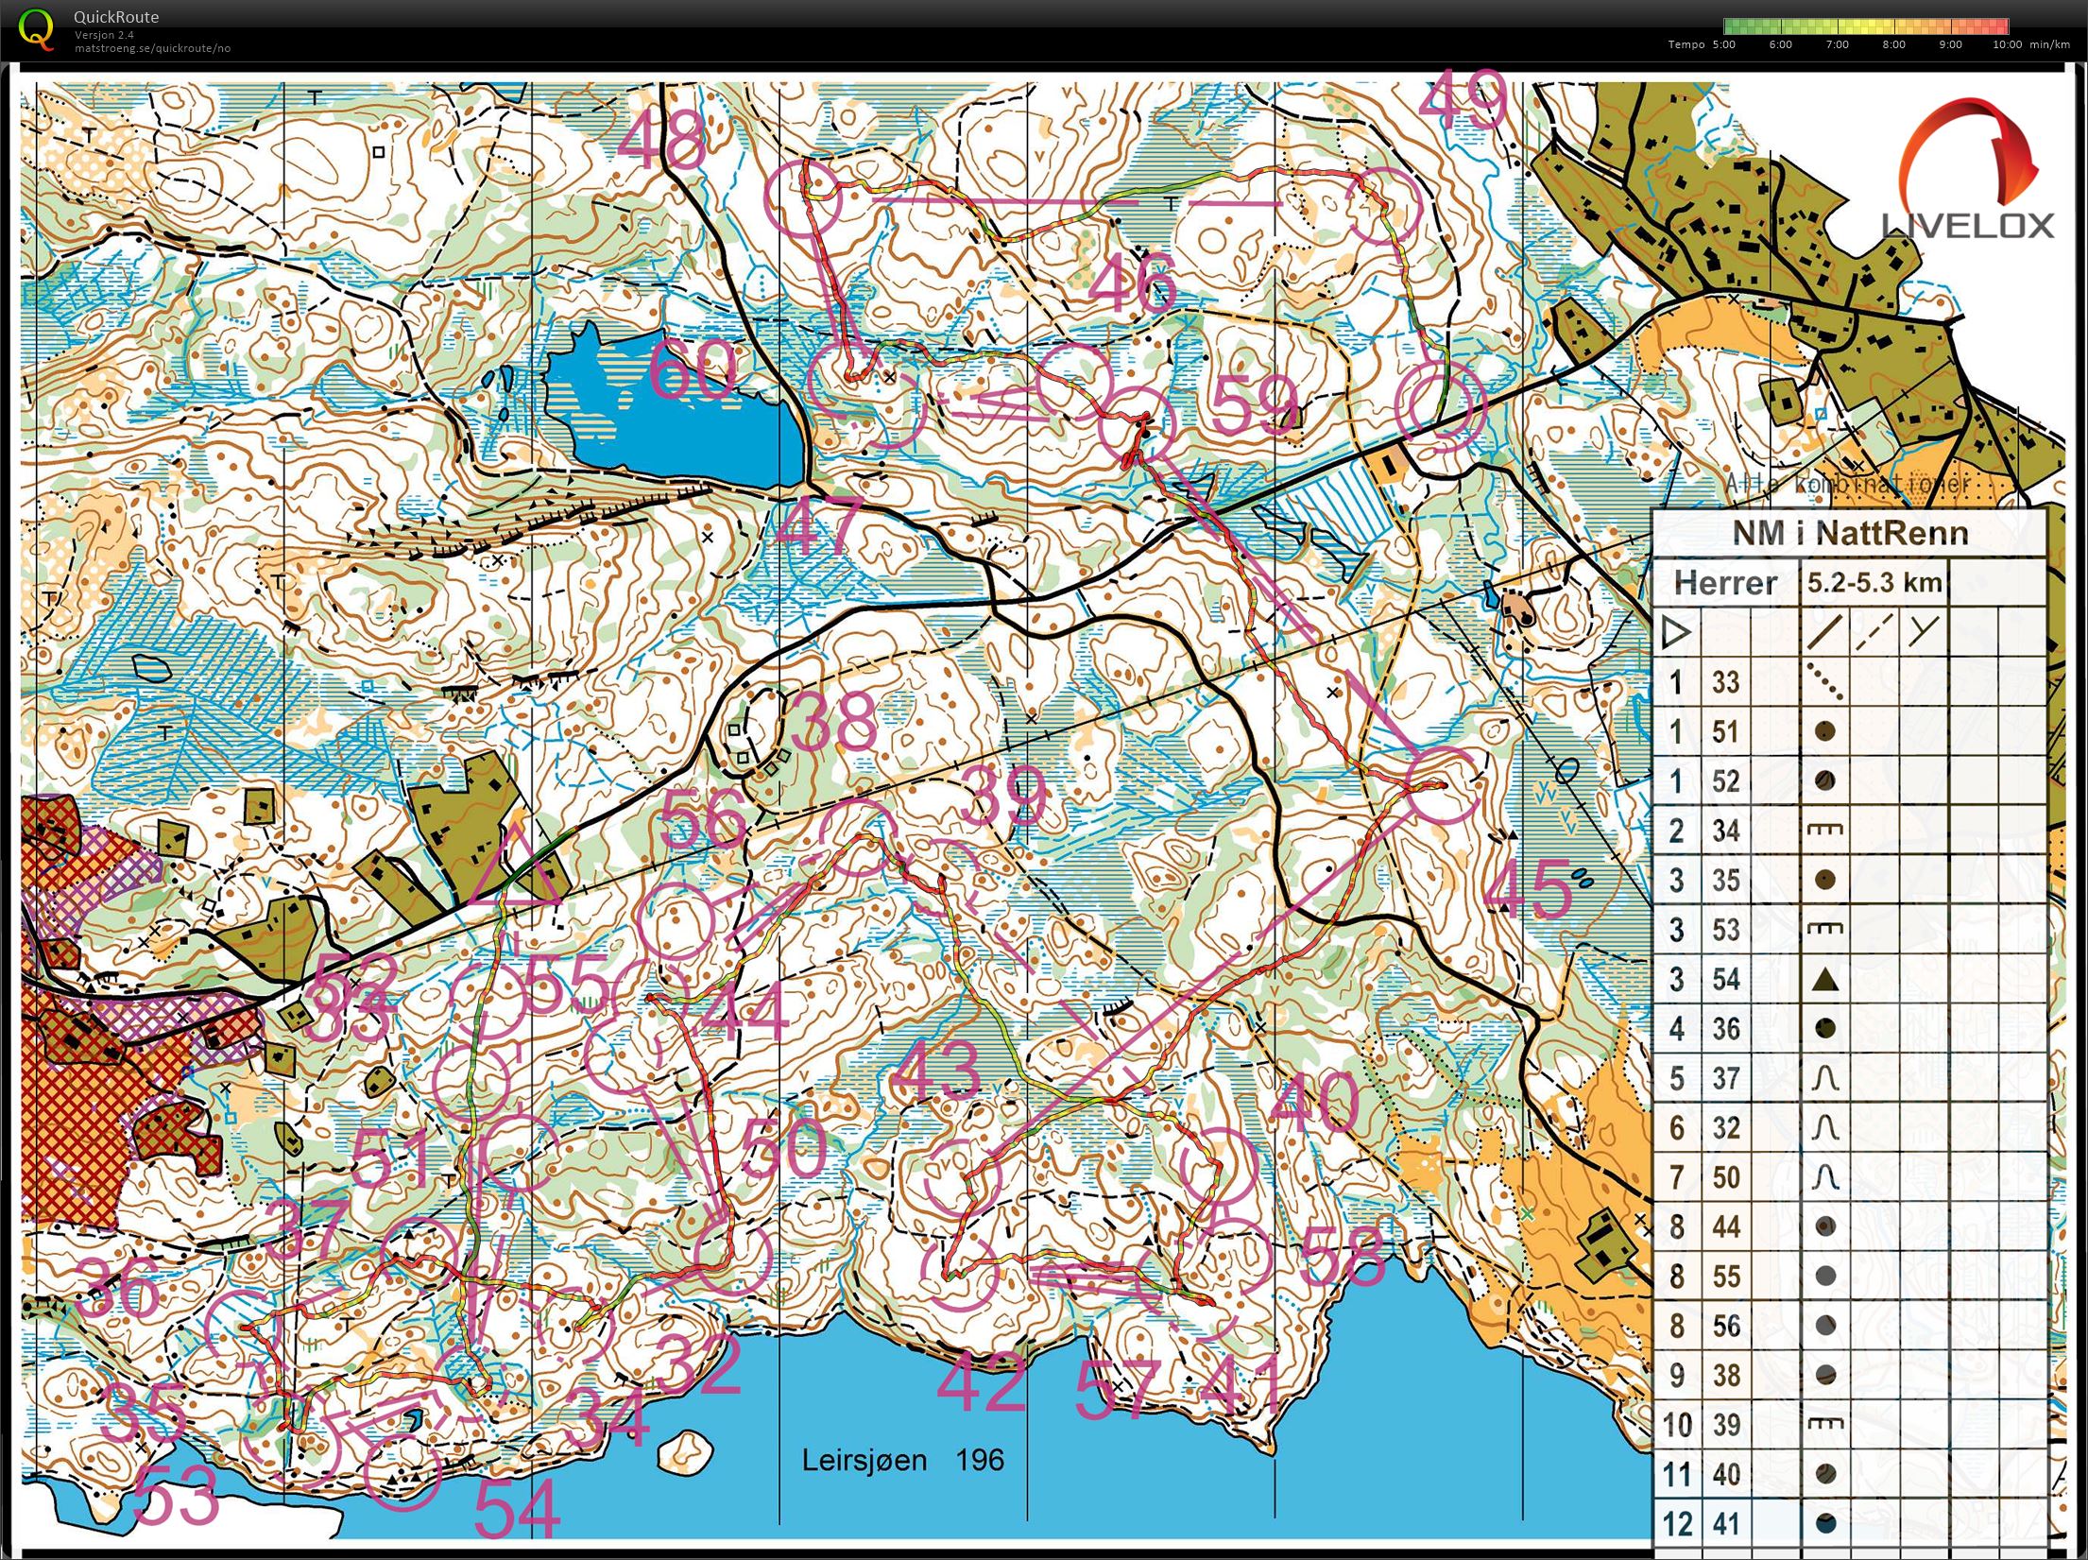
Task: Click control code '37' in the table
Action: [1726, 1078]
